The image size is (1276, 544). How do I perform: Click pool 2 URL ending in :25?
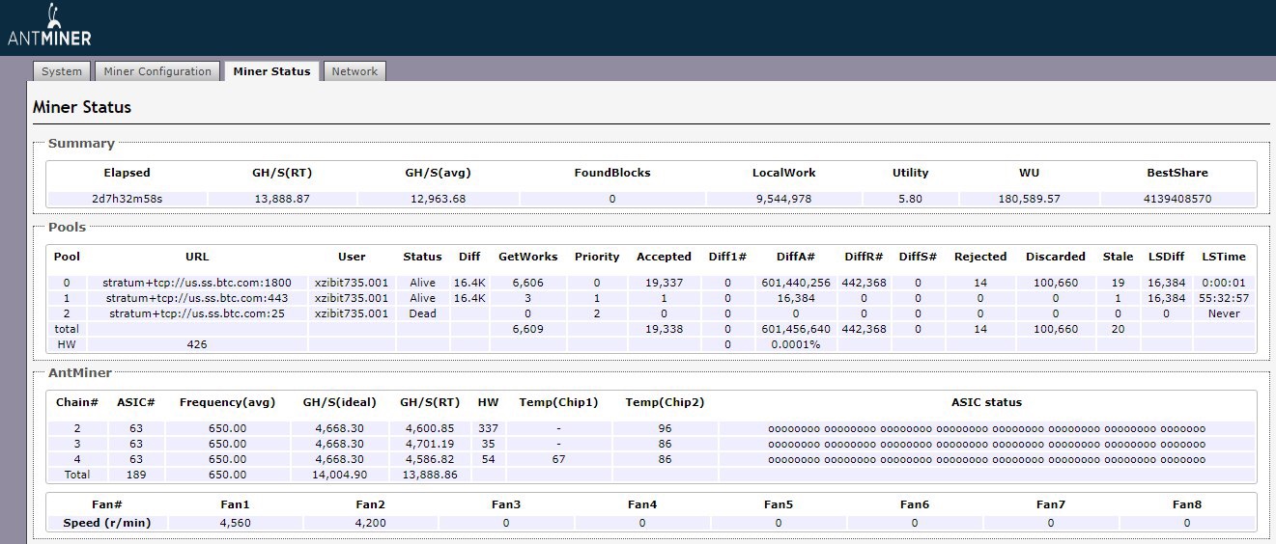[x=197, y=313]
